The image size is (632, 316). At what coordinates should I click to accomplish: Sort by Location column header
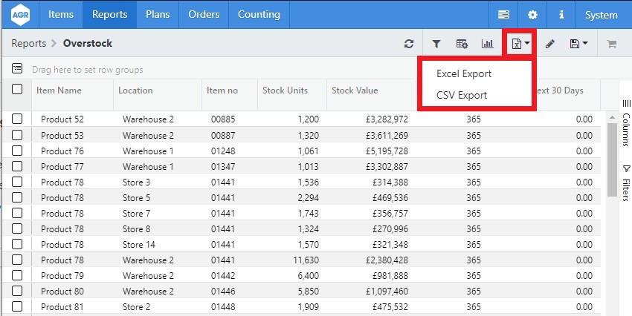coord(135,90)
